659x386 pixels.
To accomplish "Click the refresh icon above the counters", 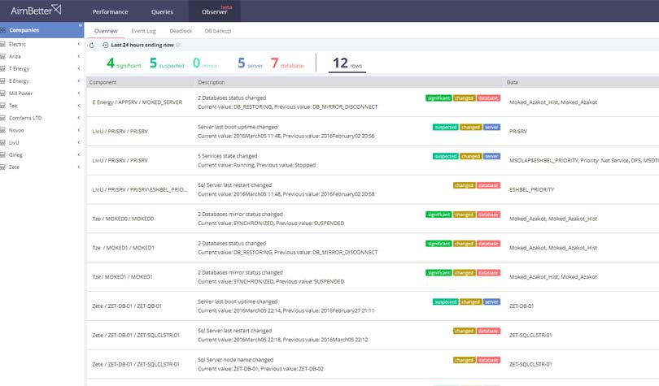I will click(92, 45).
